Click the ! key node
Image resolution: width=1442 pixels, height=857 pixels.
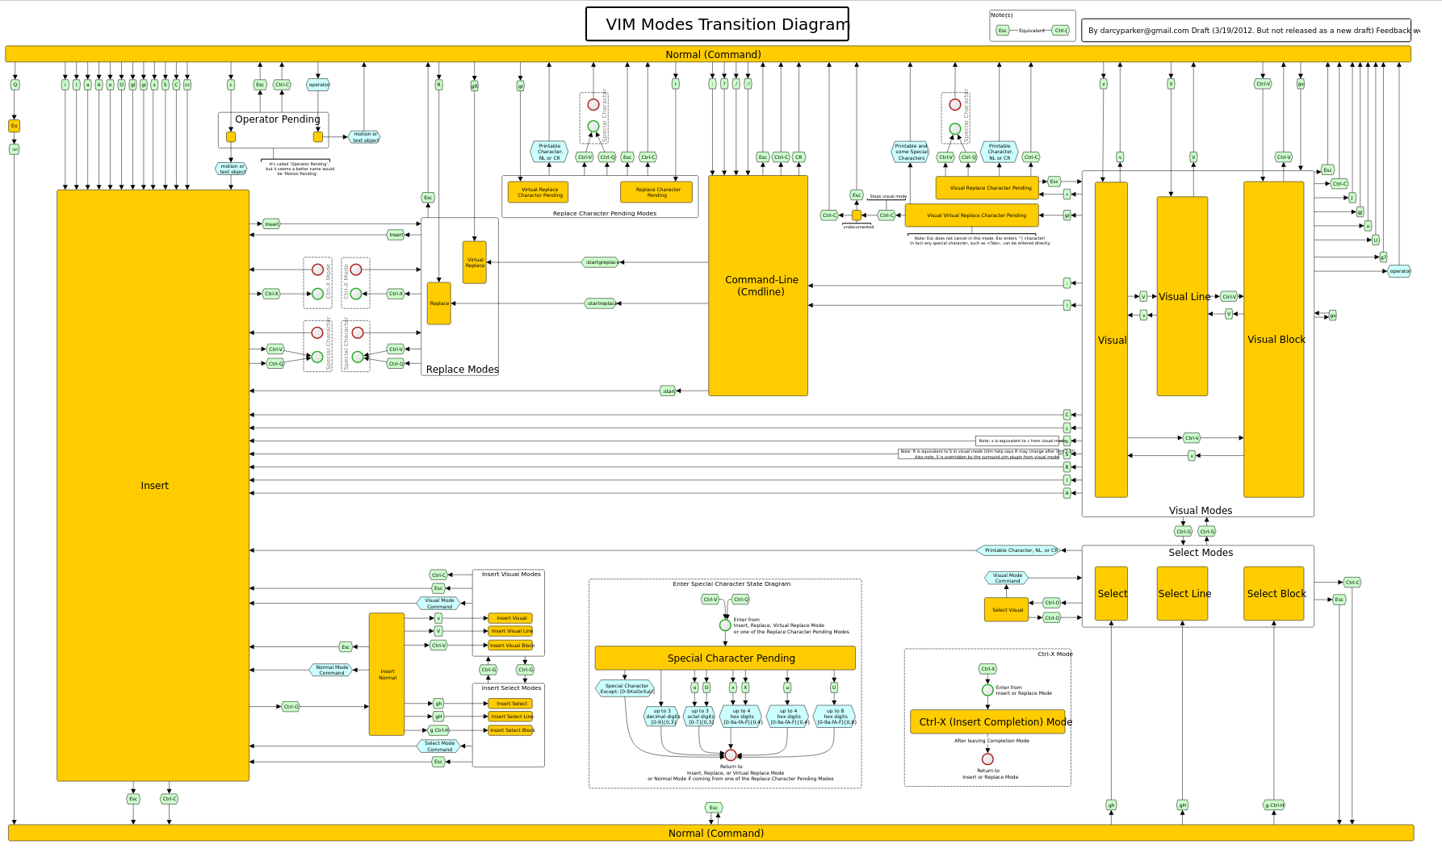click(1067, 305)
